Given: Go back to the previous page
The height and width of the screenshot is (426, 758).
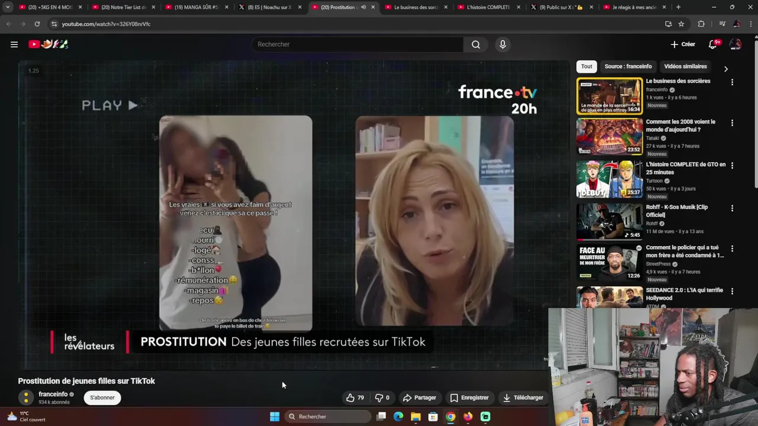Looking at the screenshot, I should click(8, 24).
